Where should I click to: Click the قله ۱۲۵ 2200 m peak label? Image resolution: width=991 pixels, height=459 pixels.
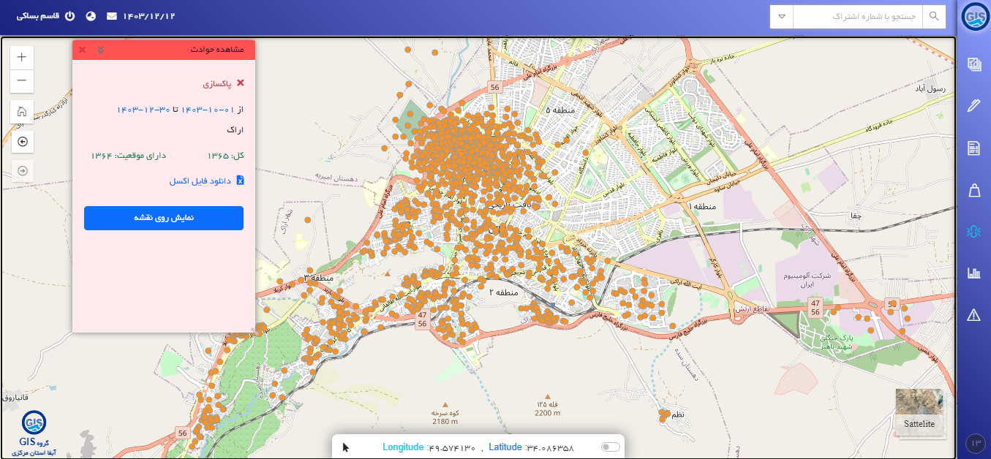pos(547,409)
